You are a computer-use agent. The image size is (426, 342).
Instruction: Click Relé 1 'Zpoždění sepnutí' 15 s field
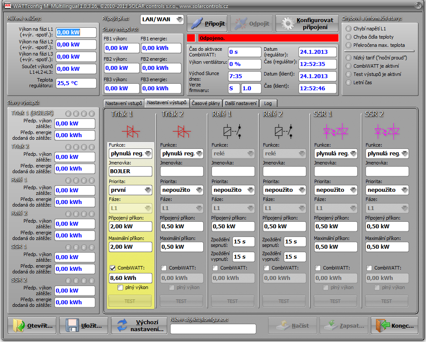pos(244,242)
